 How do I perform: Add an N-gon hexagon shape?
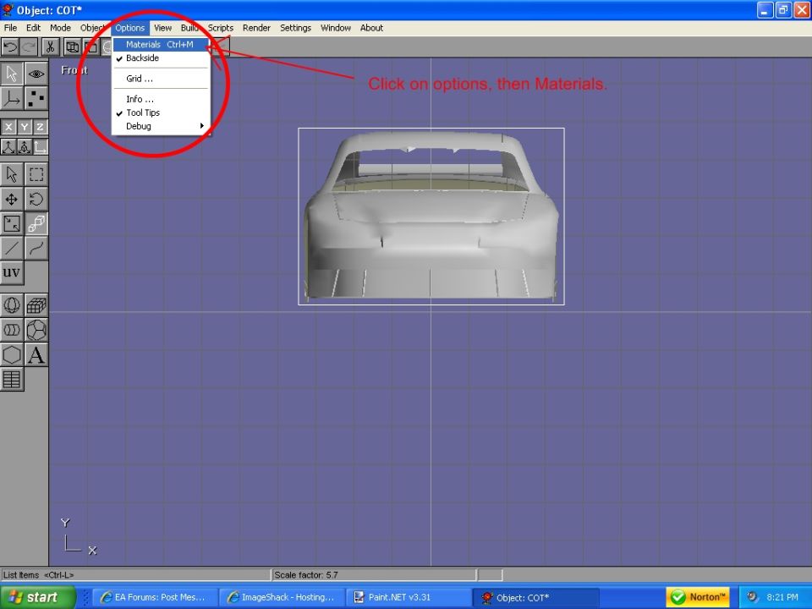pos(11,354)
